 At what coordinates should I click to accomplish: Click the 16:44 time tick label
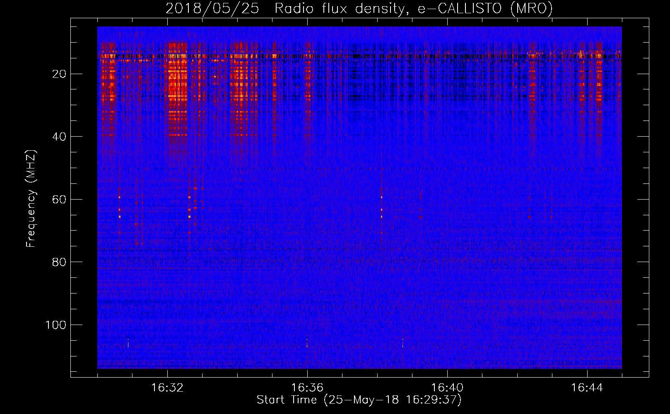(587, 388)
